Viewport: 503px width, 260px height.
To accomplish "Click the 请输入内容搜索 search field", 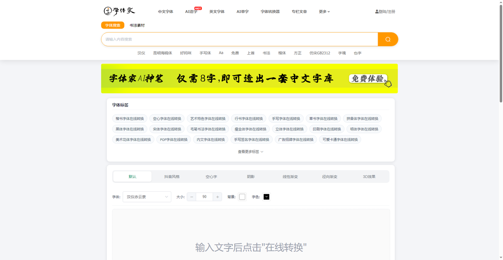I will [239, 39].
